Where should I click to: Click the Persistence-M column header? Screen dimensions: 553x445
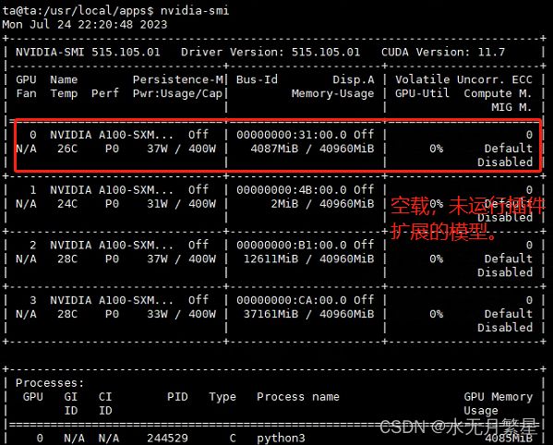point(178,79)
